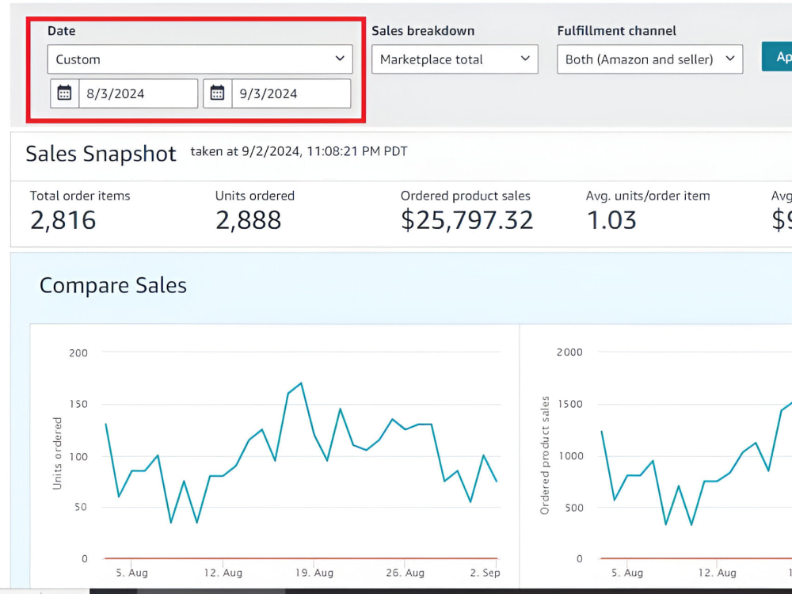This screenshot has height=594, width=792.
Task: Click the end date field 9/3/2024
Action: coord(291,93)
